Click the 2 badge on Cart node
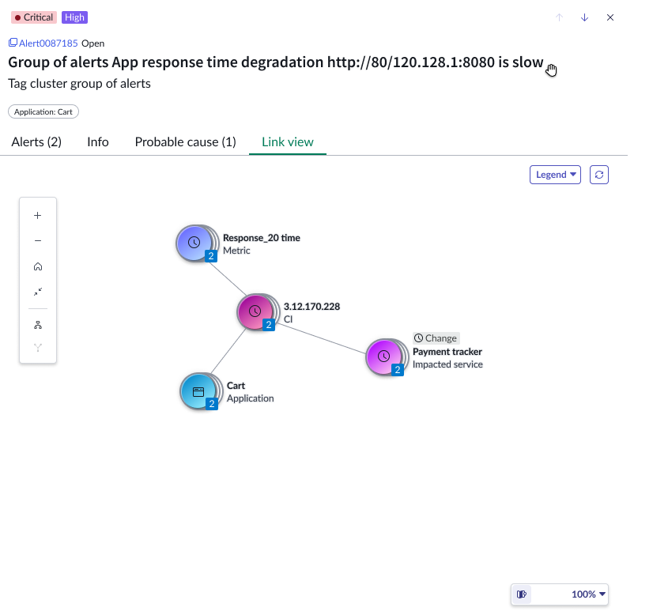653x615 pixels. [x=212, y=403]
